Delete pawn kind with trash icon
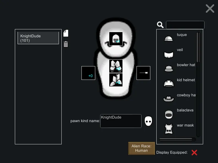The width and height of the screenshot is (218, 163). (x=66, y=44)
